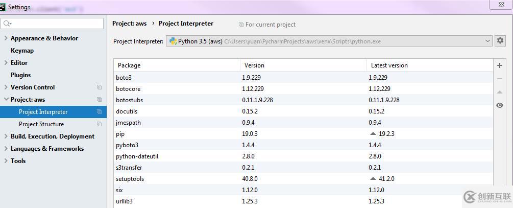Collapse the Project: aws node
Image resolution: width=513 pixels, height=208 pixels.
(6, 100)
